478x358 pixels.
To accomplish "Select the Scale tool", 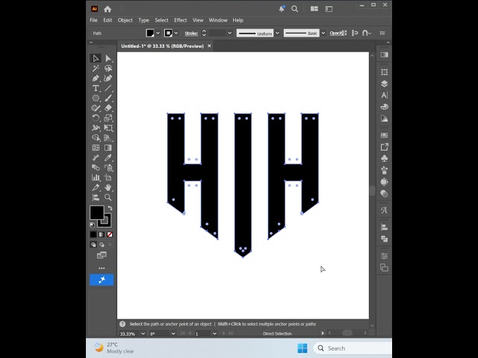I will pos(108,118).
